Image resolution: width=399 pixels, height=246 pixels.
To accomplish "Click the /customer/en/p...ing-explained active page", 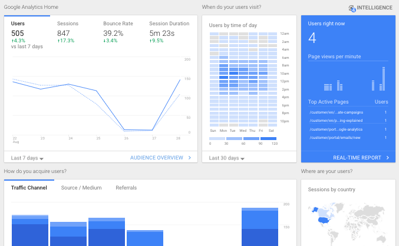I will (336, 121).
